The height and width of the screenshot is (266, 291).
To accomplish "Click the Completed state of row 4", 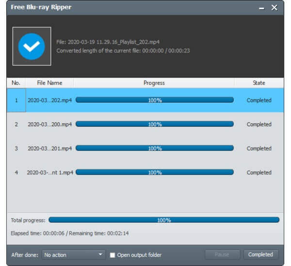I will tap(259, 172).
